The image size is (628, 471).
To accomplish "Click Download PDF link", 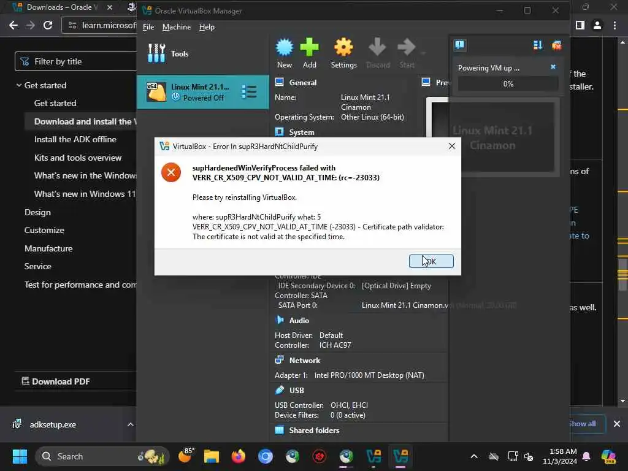I will point(56,381).
